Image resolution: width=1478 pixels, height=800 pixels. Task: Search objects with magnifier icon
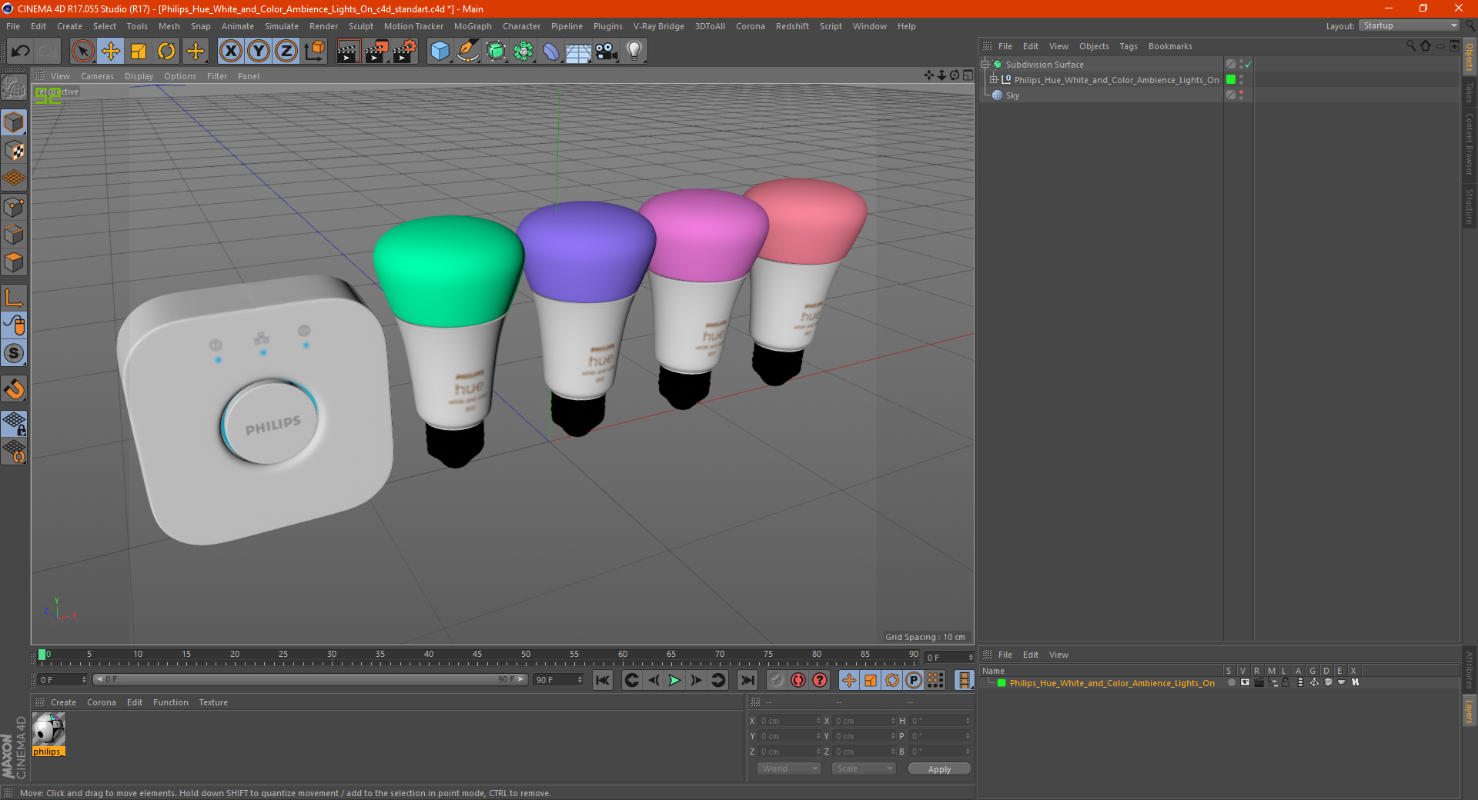click(1410, 46)
